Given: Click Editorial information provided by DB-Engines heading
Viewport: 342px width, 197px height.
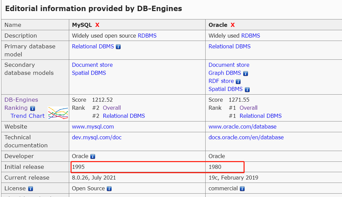Looking at the screenshot, I should pos(94,8).
